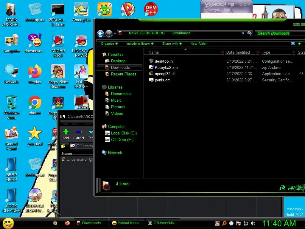This screenshot has width=305, height=229.
Task: Click the refresh icon beside the address bar
Action: tap(250, 33)
